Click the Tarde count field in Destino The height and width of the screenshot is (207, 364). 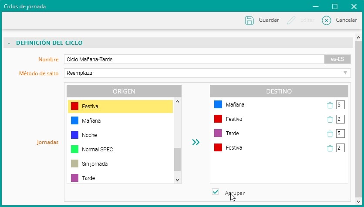tap(340, 134)
